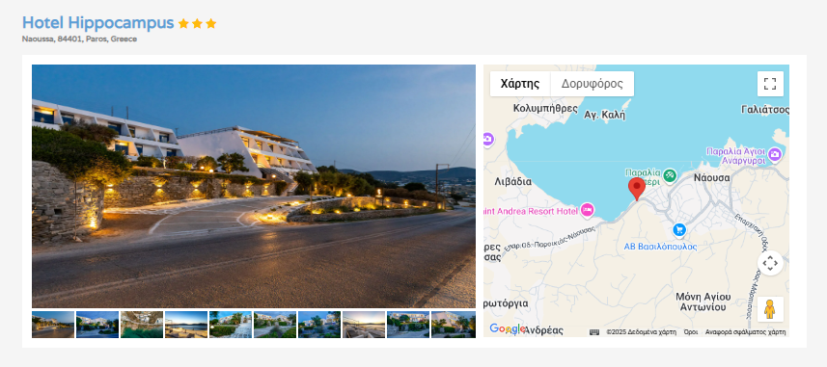Select the last gallery thumbnail
Viewport: 827px width, 367px height.
coord(453,325)
